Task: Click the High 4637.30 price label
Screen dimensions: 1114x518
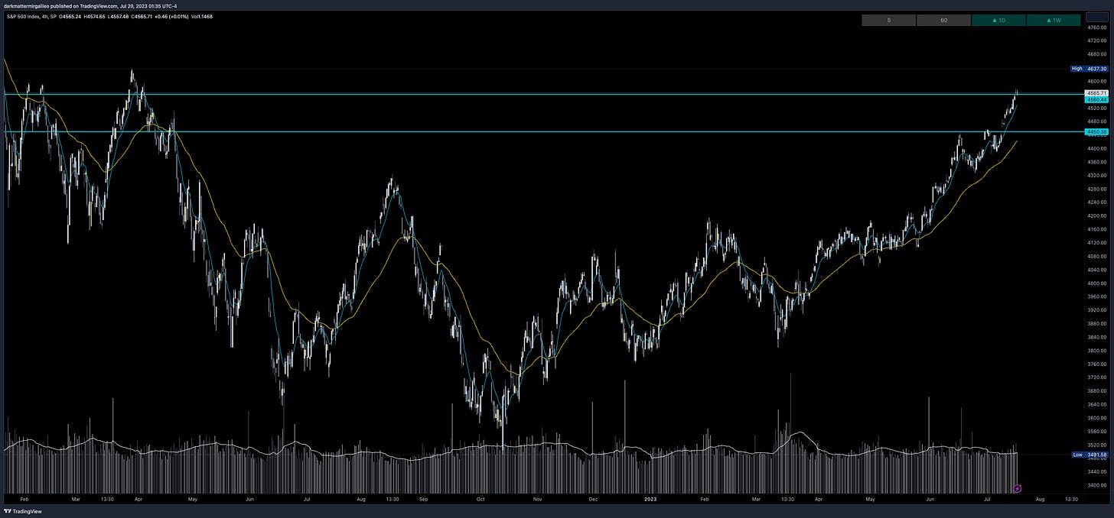Action: pyautogui.click(x=1090, y=68)
